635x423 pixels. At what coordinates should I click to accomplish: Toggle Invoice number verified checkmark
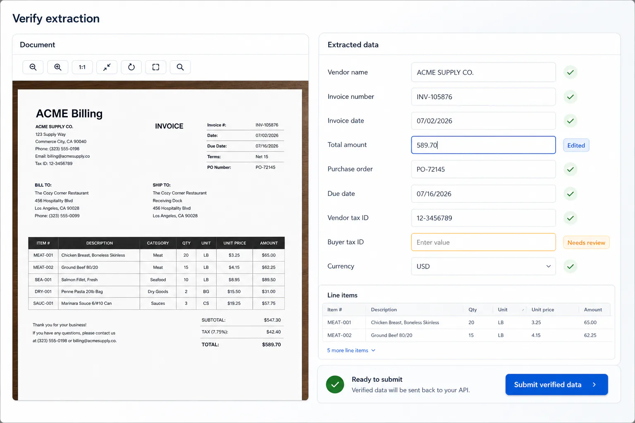pos(571,97)
